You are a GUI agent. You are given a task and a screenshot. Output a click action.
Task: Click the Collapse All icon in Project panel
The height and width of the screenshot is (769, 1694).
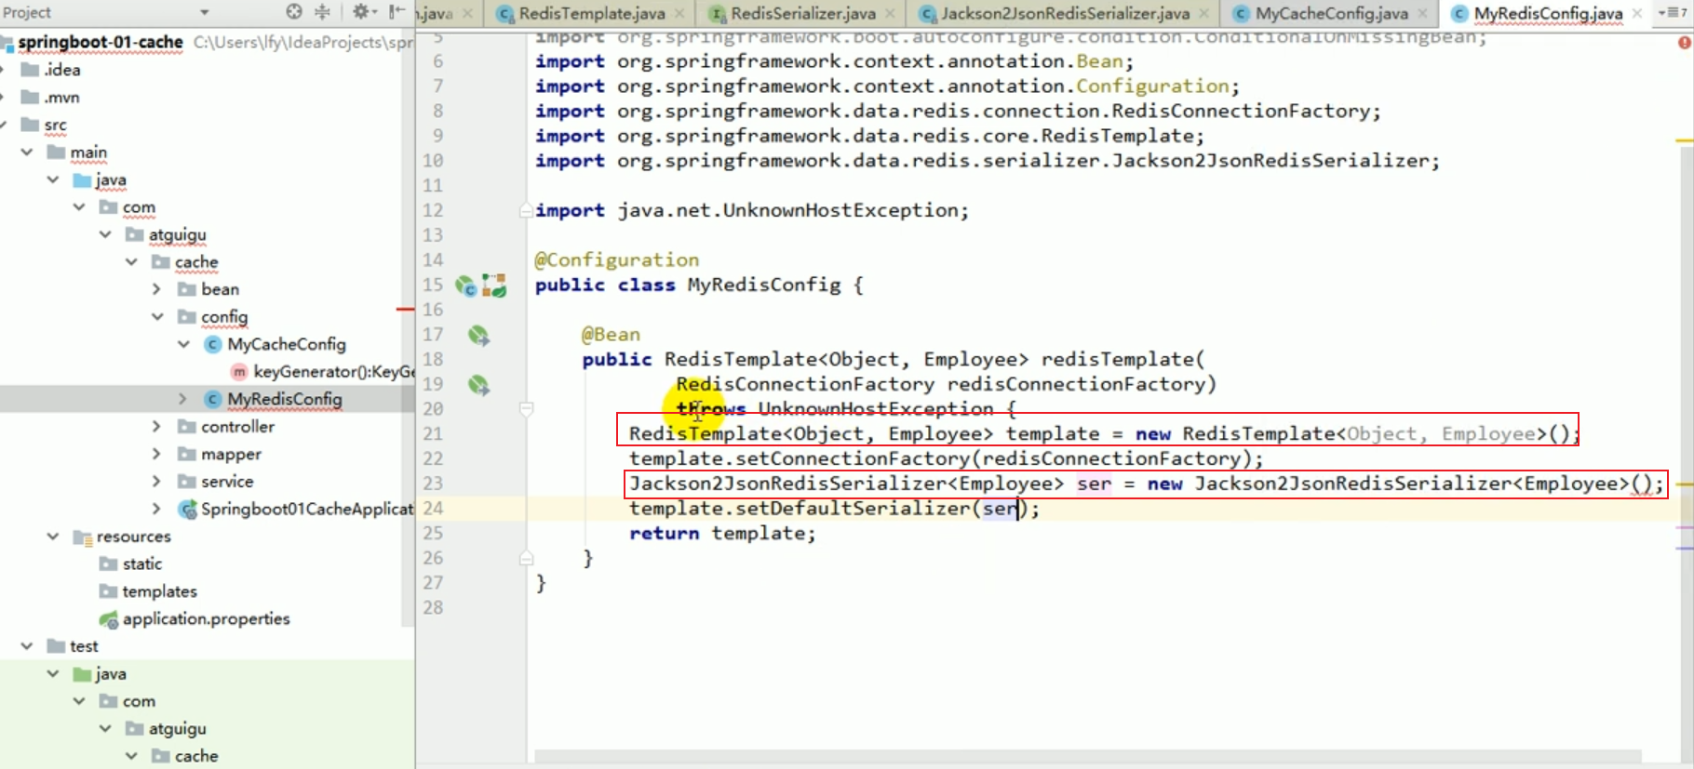[x=323, y=12]
